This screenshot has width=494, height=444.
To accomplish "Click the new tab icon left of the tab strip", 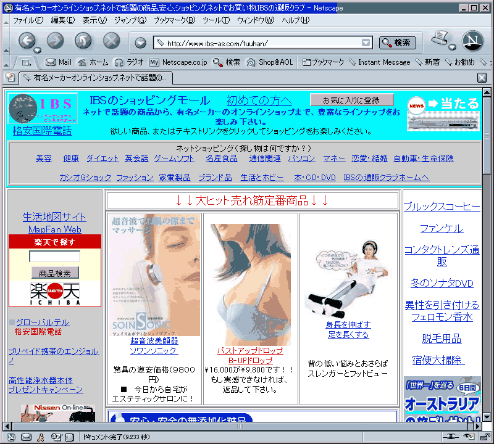I will pyautogui.click(x=10, y=77).
